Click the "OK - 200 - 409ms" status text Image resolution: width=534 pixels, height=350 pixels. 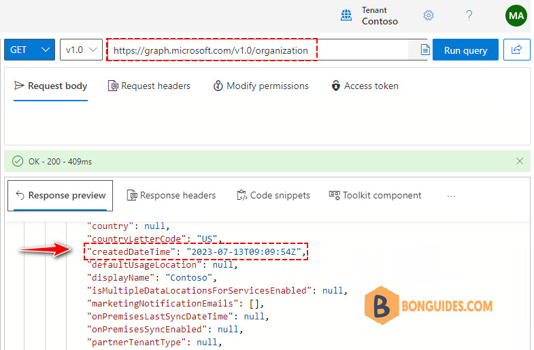click(x=61, y=162)
